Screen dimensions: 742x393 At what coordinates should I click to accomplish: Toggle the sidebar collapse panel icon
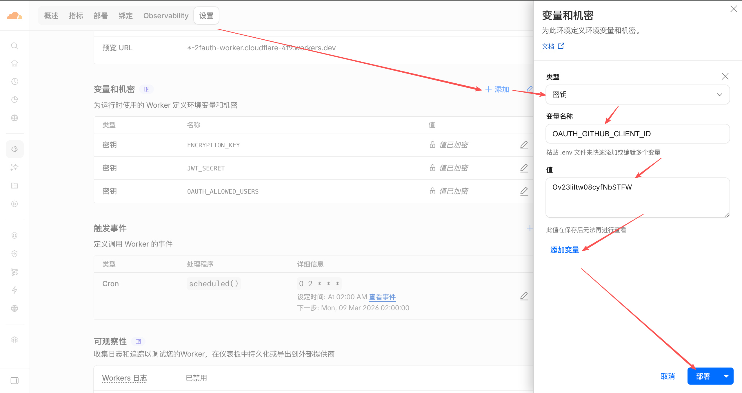coord(14,380)
